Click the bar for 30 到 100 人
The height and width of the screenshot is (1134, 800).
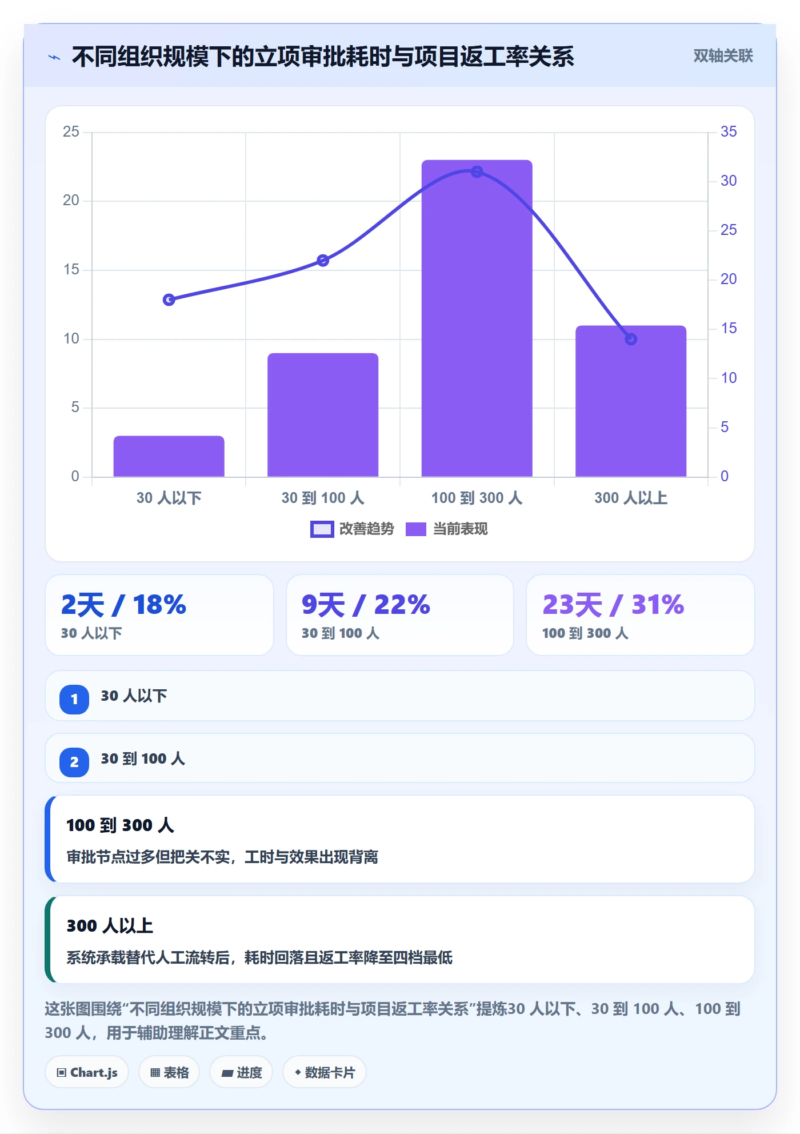pos(323,415)
